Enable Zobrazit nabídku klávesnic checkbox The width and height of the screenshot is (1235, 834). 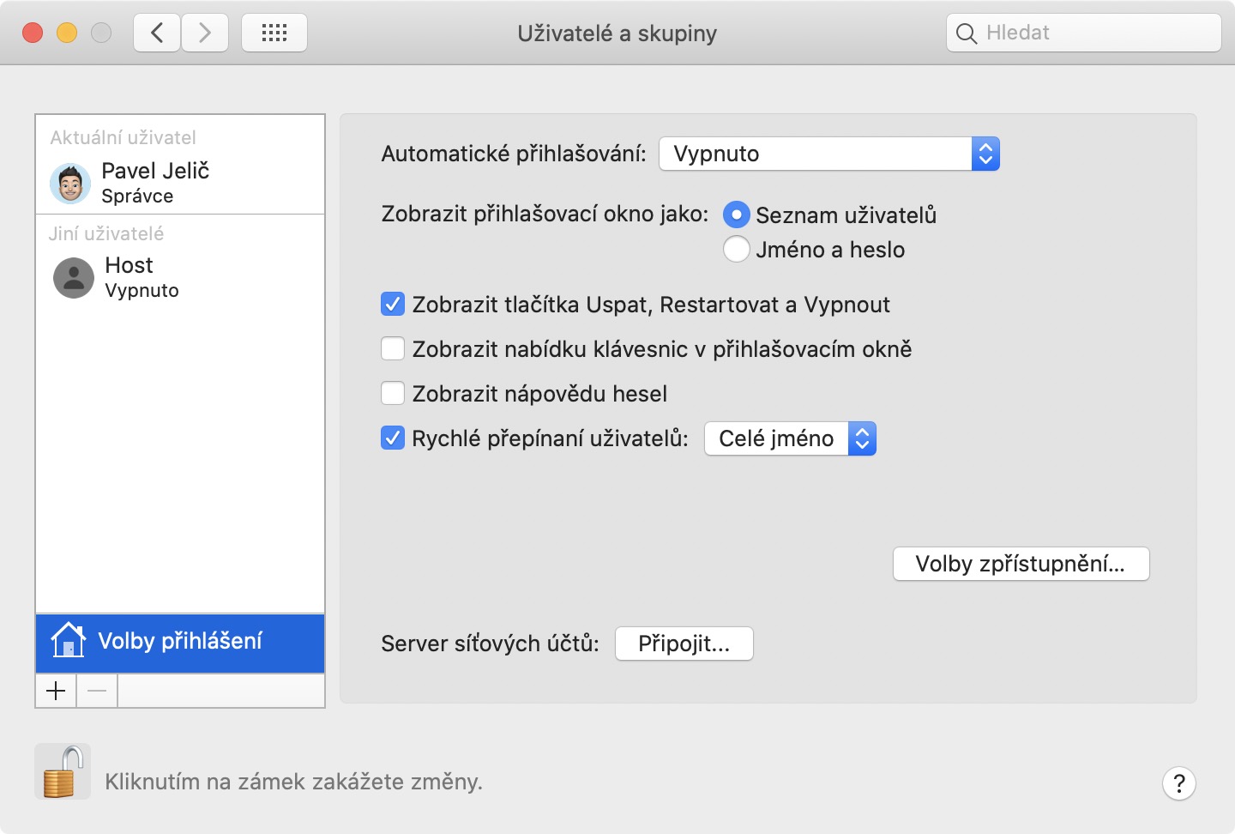tap(393, 349)
